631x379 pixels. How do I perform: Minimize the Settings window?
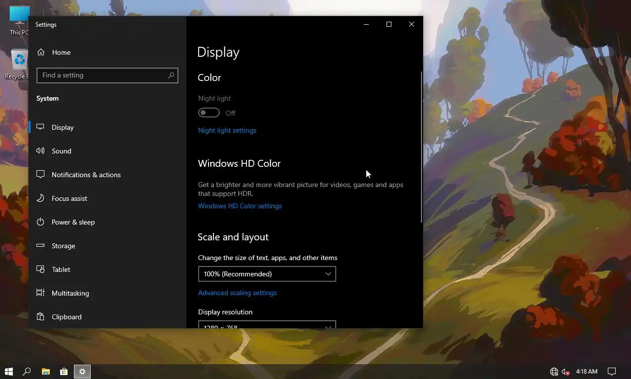click(366, 24)
